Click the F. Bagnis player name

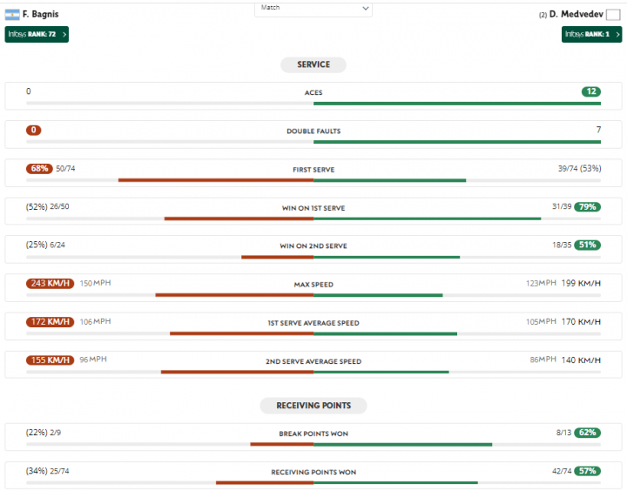[41, 14]
